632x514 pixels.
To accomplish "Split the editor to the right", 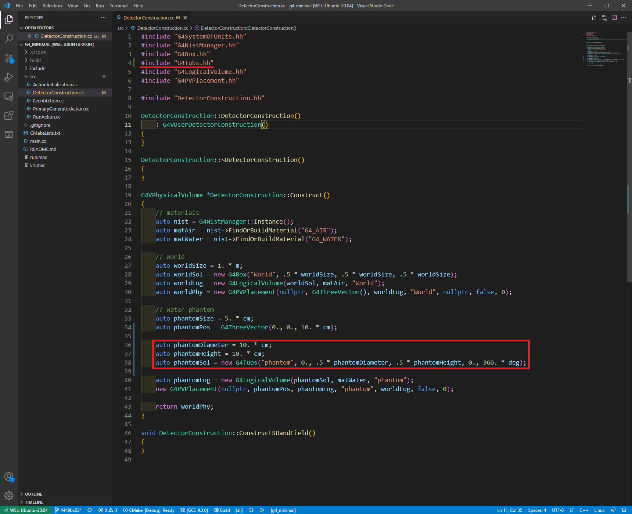I will (x=614, y=18).
